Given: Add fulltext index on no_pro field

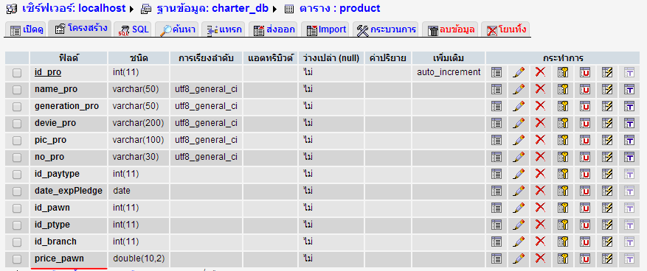Looking at the screenshot, I should [x=629, y=158].
